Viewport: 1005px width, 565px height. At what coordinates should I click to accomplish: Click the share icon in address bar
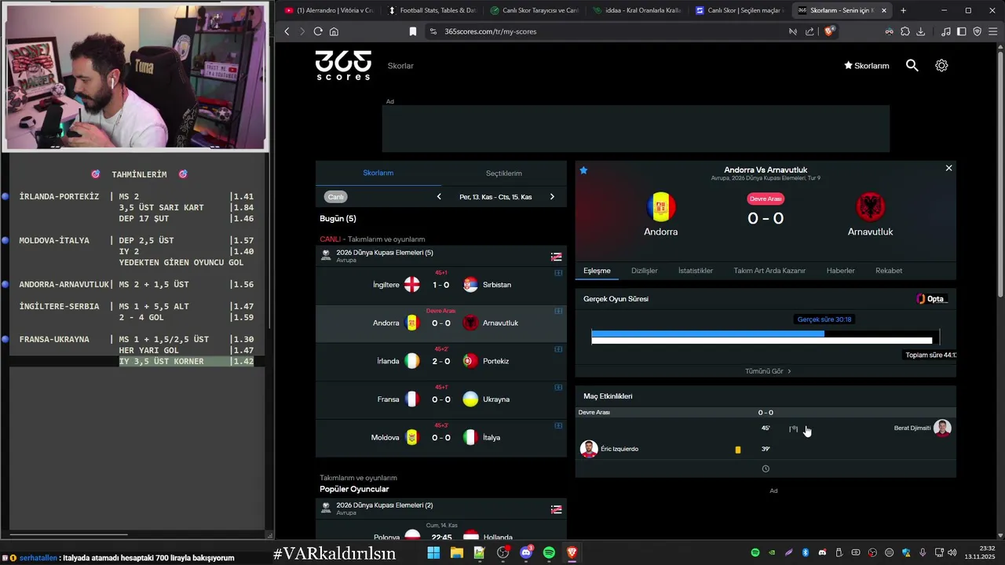[x=809, y=31]
